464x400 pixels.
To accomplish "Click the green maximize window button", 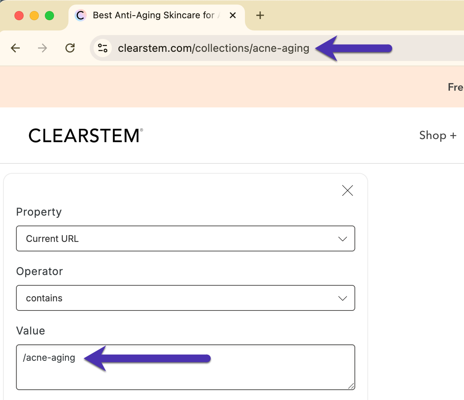I will [x=49, y=16].
